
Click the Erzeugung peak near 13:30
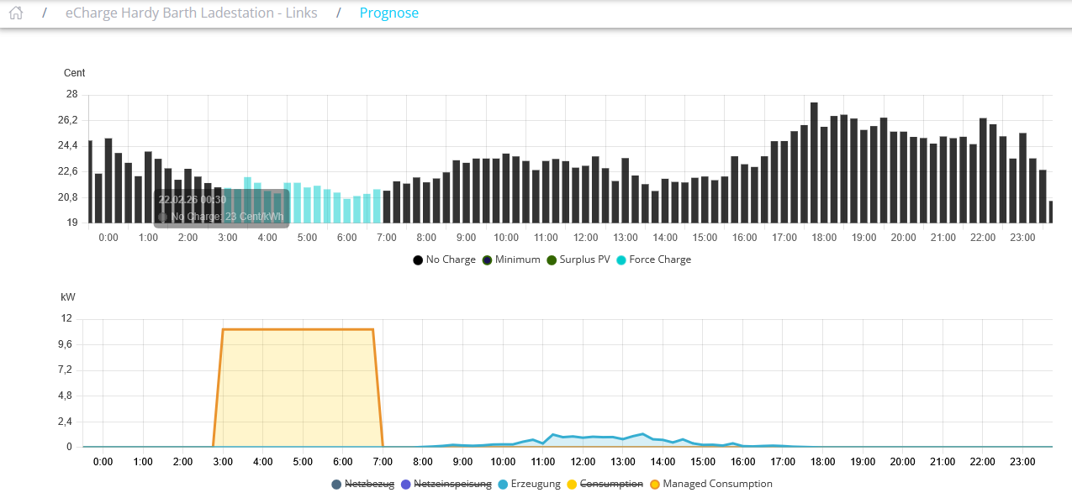642,435
